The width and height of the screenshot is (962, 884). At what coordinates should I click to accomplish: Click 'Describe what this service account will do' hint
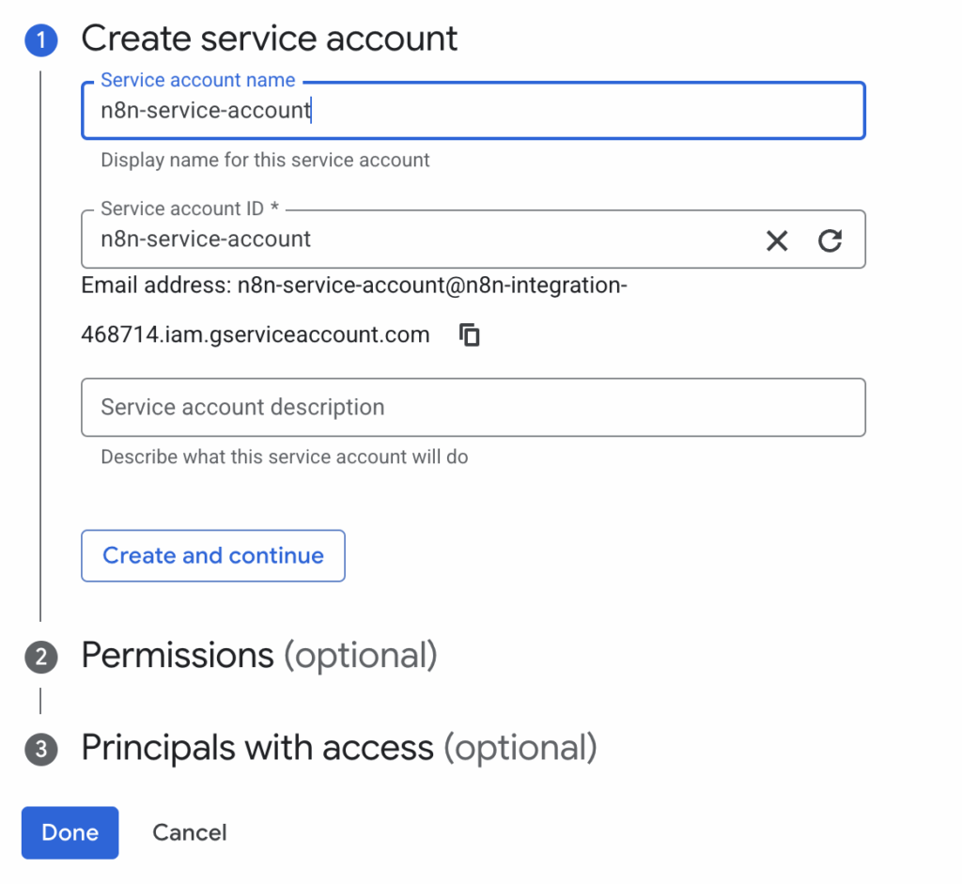(x=284, y=458)
